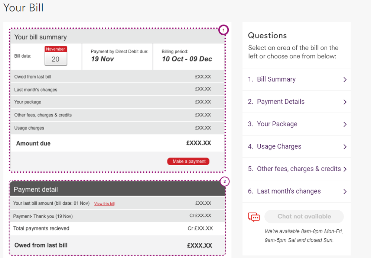Screen dimensions: 371x258
Task: Expand the Payment Details chevron arrow
Action: click(x=345, y=102)
